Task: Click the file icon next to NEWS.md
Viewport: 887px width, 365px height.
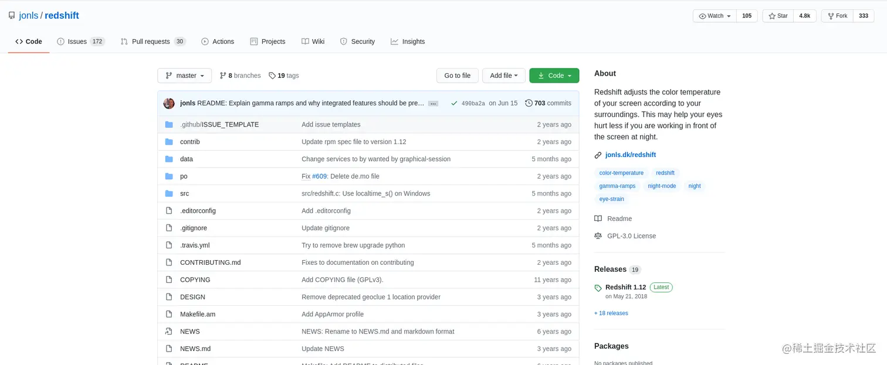Action: tap(169, 349)
